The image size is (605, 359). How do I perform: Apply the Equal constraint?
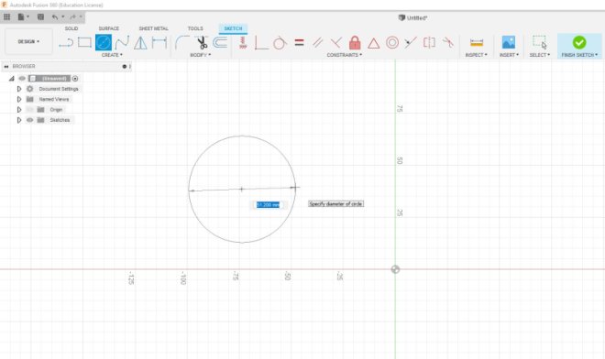(299, 42)
